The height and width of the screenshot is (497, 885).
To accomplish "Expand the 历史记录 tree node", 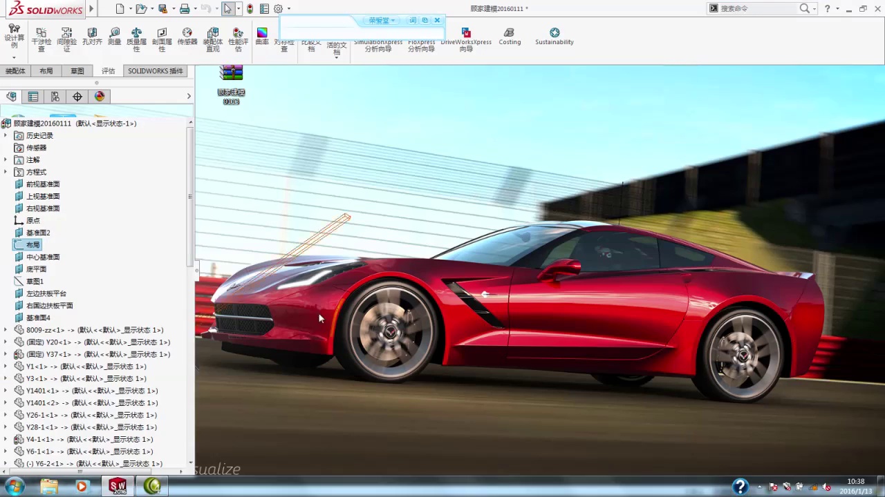I will pos(6,136).
